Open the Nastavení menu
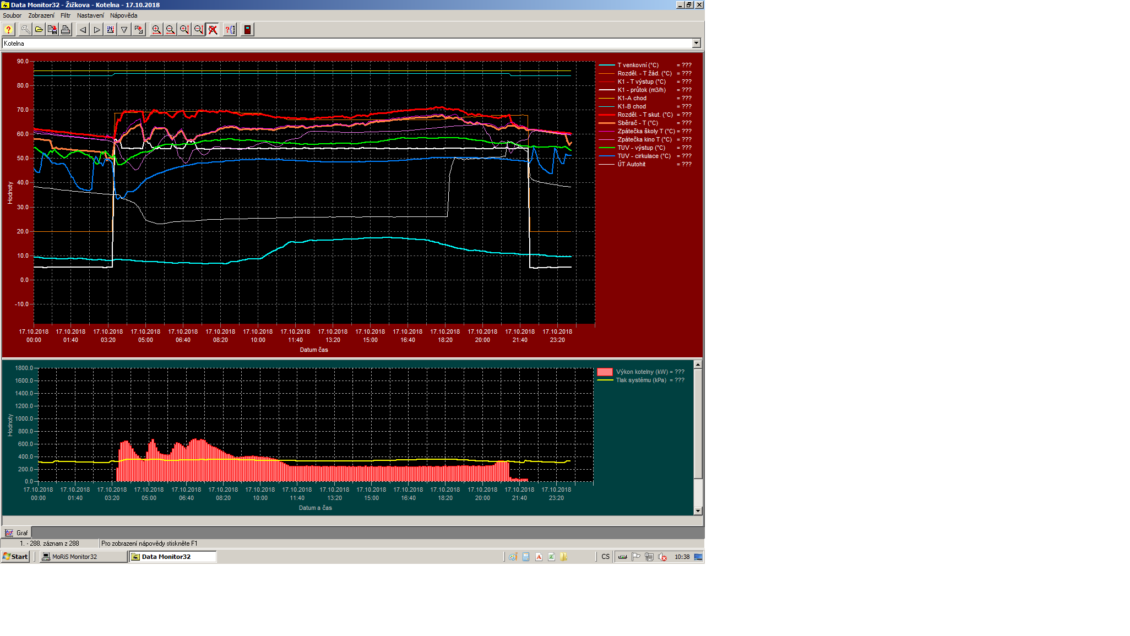 click(x=90, y=15)
